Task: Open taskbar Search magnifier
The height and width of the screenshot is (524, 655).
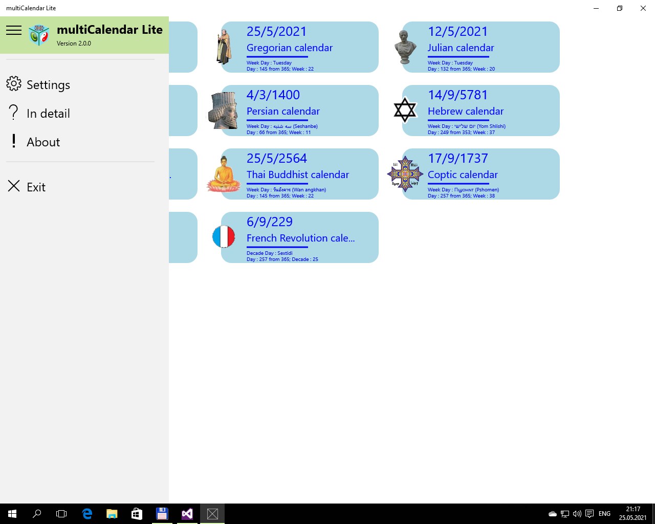Action: click(x=37, y=514)
